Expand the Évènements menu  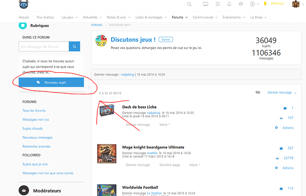tap(234, 17)
